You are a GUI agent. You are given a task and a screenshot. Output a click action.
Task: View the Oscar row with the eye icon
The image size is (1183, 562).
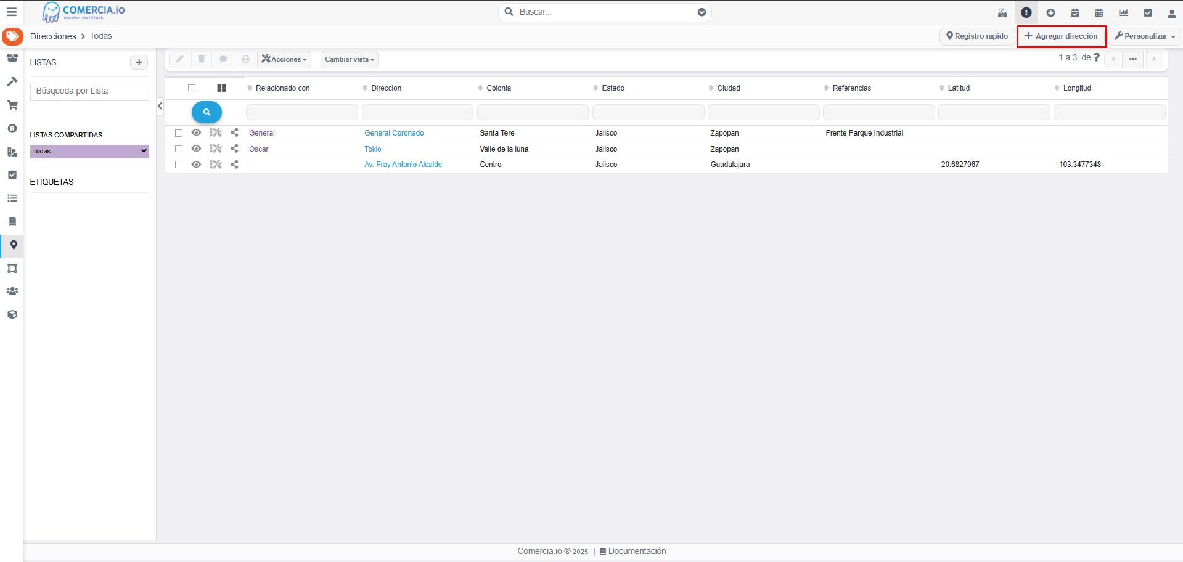pos(196,149)
